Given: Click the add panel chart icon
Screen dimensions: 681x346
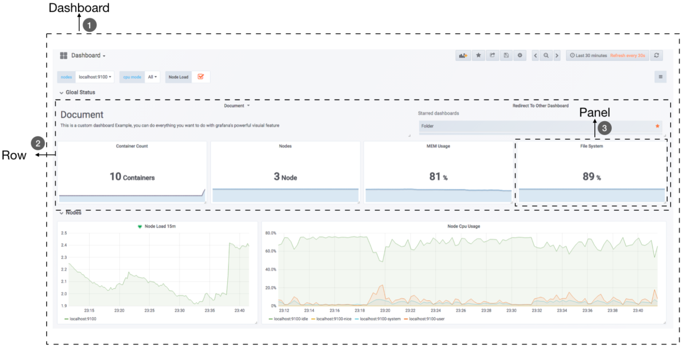Looking at the screenshot, I should 463,56.
